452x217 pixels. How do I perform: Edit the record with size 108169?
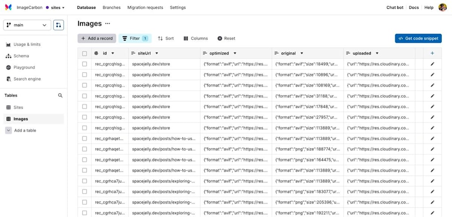pos(432,85)
